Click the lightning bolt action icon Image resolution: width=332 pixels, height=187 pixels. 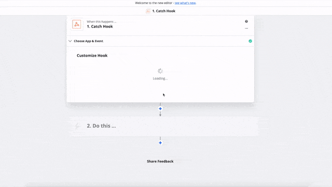click(77, 126)
